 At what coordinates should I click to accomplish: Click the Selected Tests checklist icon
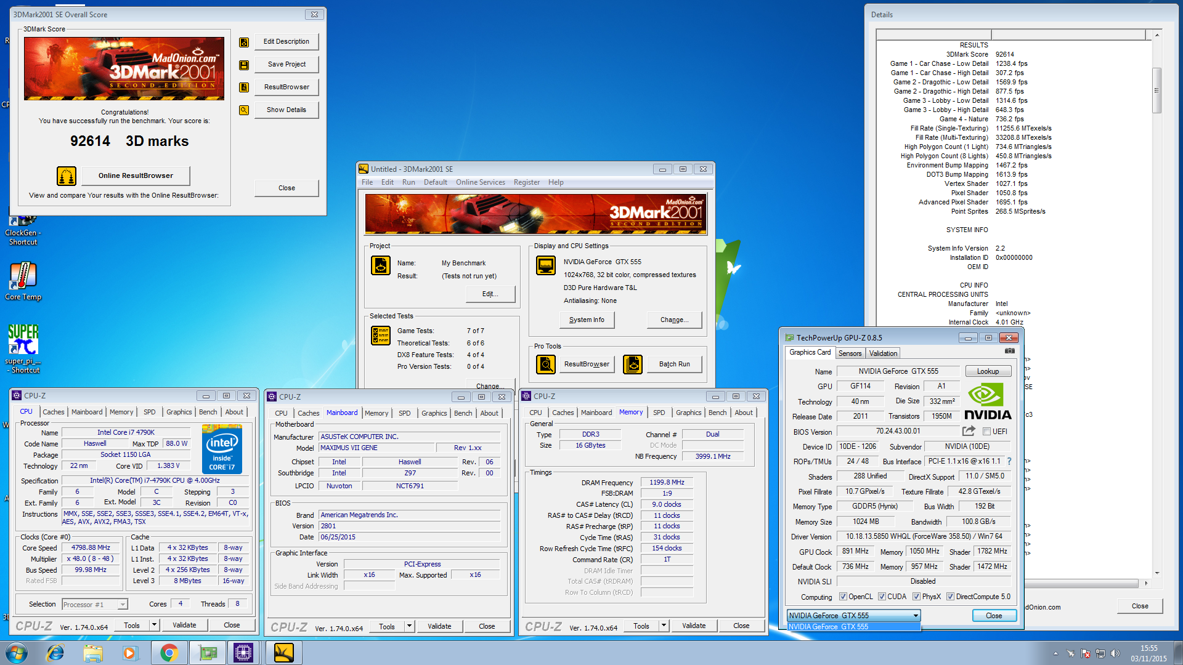(381, 336)
